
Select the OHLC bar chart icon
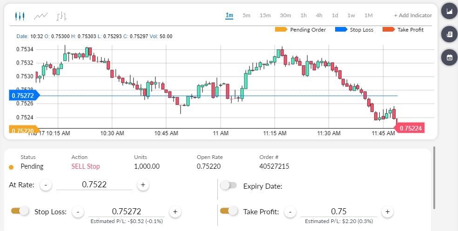62,16
